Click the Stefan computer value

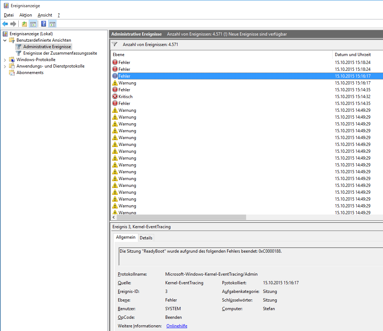coord(269,308)
